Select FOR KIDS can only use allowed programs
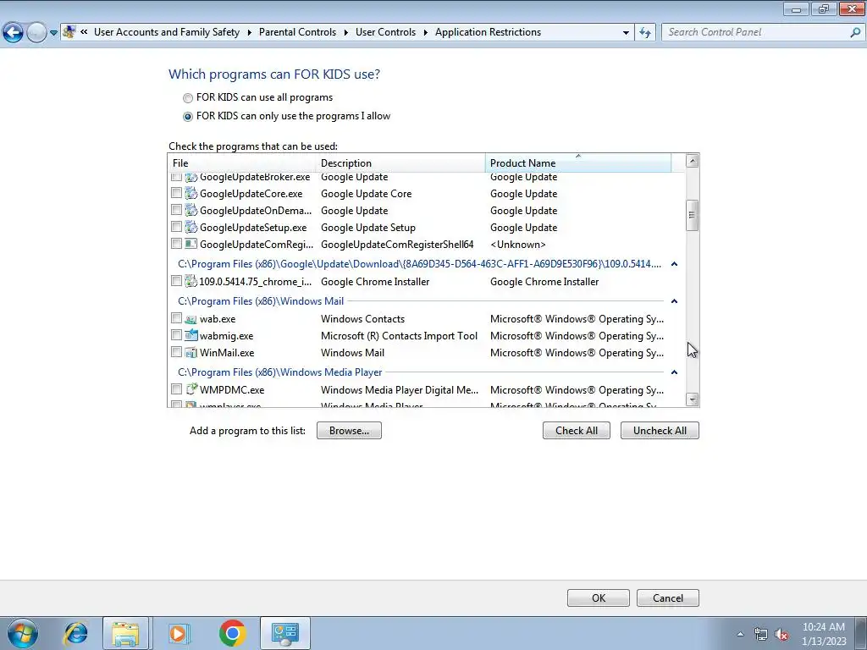 [x=188, y=117]
